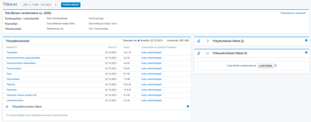311x122 pixels.
Task: Click company name Test:Marsan verotarkastus oy (2008)
Action: point(28,13)
